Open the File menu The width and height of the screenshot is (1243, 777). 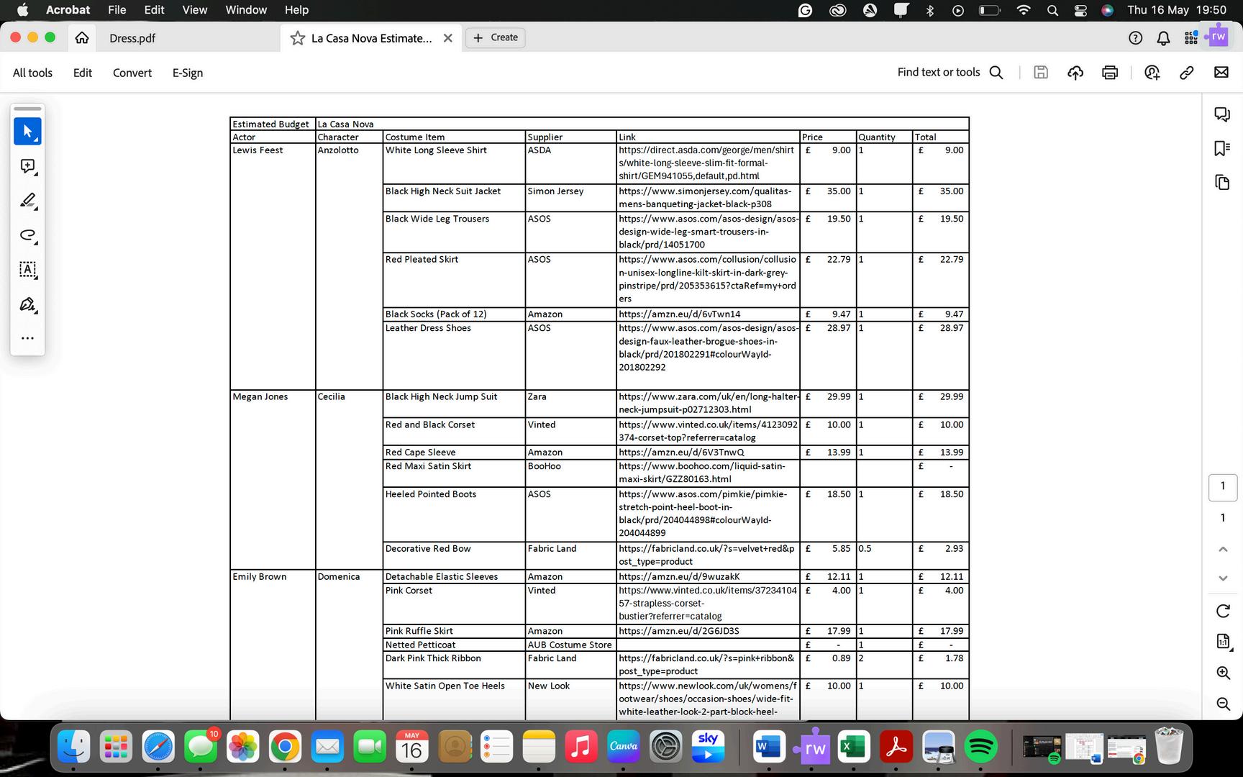click(117, 10)
